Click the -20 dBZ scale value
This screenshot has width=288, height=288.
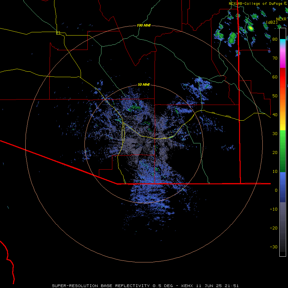pyautogui.click(x=274, y=228)
